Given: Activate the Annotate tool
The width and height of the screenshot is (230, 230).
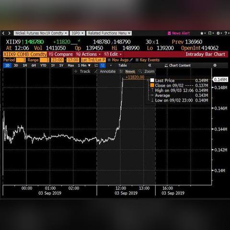Looking at the screenshot, I should [x=105, y=71].
